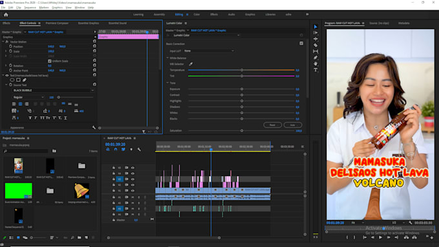The width and height of the screenshot is (439, 247).
Task: Adjust the Exposure slider
Action: pos(241,89)
